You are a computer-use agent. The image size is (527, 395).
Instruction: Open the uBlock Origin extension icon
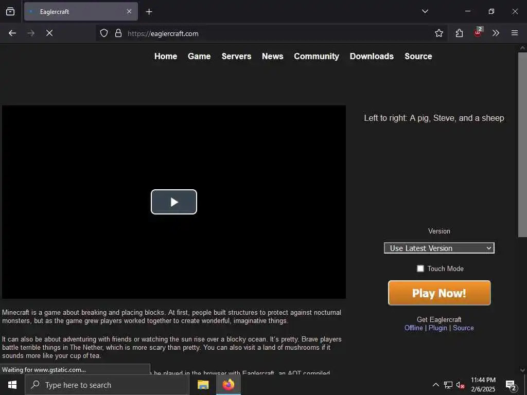click(x=478, y=32)
